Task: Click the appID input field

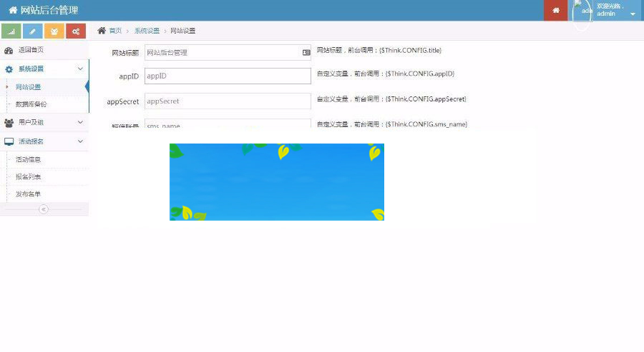Action: (228, 76)
